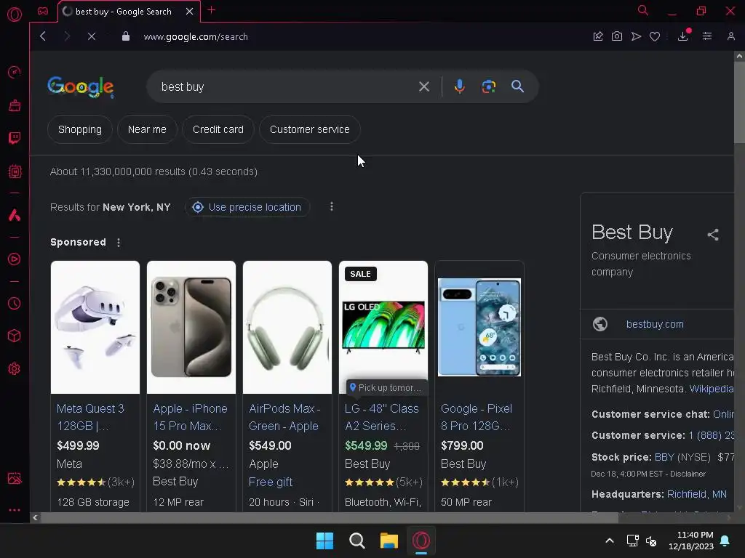Open the Player sidebar icon
The width and height of the screenshot is (745, 558).
[x=15, y=259]
